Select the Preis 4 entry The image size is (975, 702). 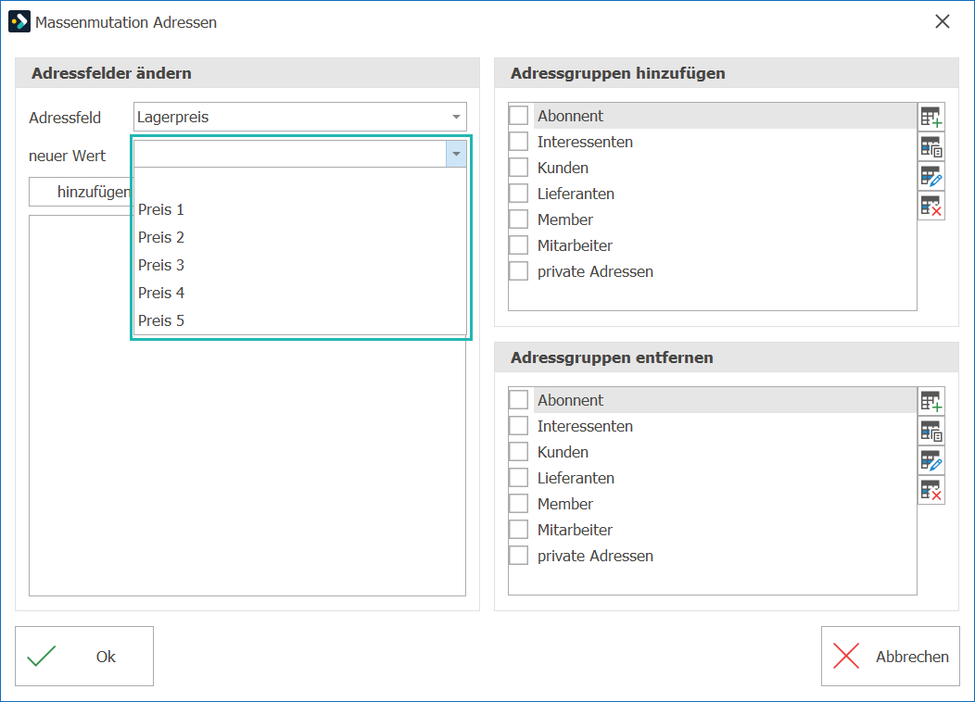tap(299, 294)
